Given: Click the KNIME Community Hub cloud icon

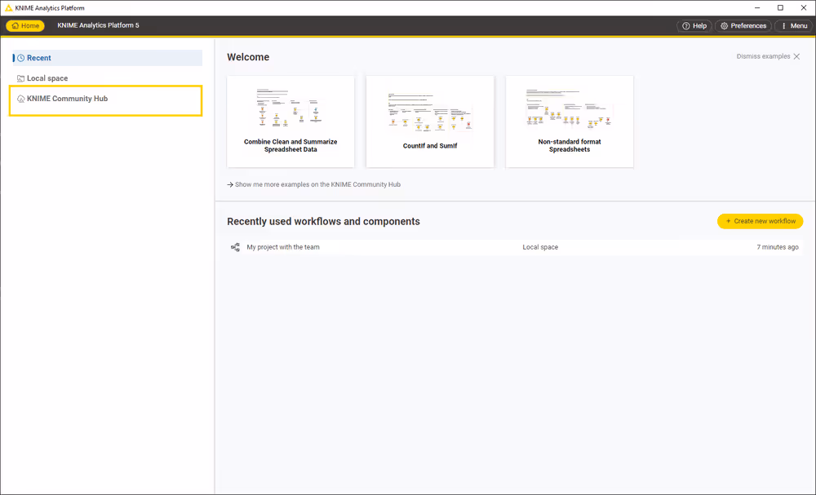Looking at the screenshot, I should [x=20, y=99].
